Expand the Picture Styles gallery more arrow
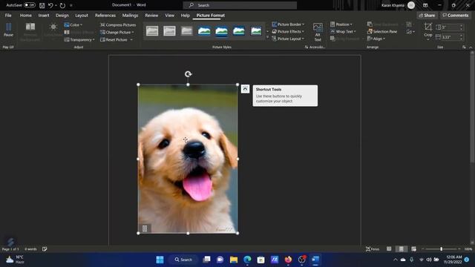Image resolution: width=475 pixels, height=267 pixels. (267, 38)
